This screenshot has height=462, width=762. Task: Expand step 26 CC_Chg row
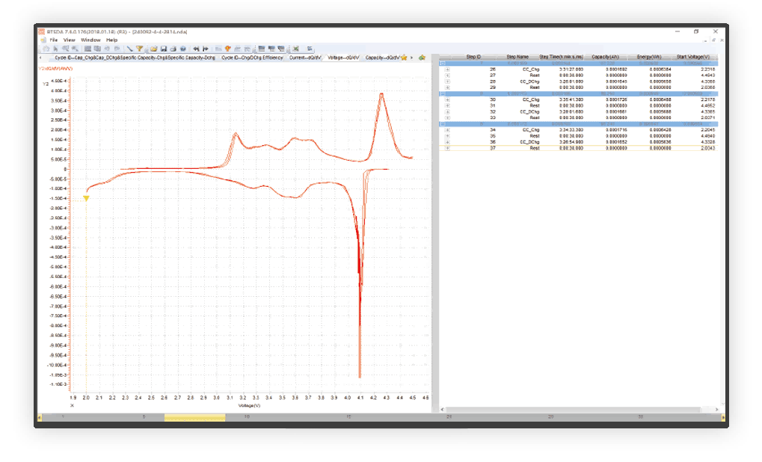point(447,70)
